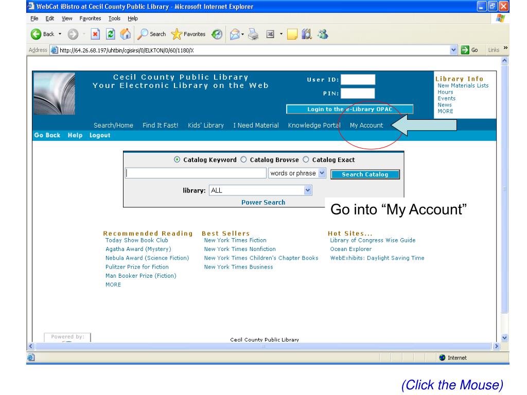
Task: Open the I Need Material link
Action: [256, 125]
